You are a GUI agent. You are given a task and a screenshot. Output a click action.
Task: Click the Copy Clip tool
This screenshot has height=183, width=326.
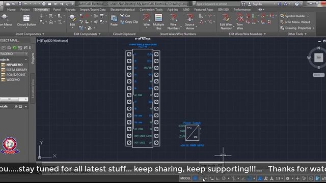[x=129, y=22]
